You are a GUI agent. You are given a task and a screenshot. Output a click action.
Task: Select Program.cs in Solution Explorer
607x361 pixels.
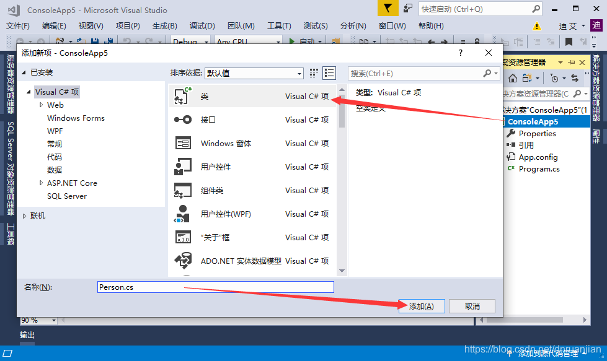539,168
